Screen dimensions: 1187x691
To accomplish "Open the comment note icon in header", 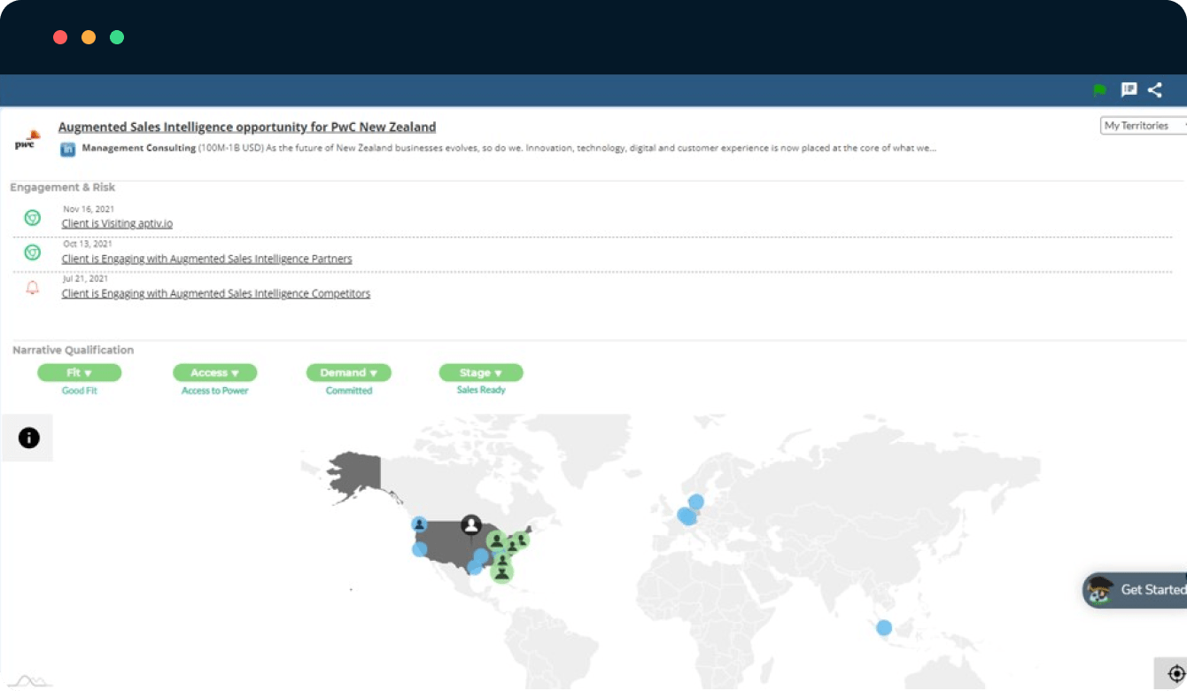I will coord(1129,89).
